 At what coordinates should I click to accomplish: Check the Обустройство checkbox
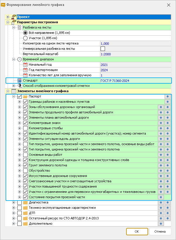pos(25,171)
